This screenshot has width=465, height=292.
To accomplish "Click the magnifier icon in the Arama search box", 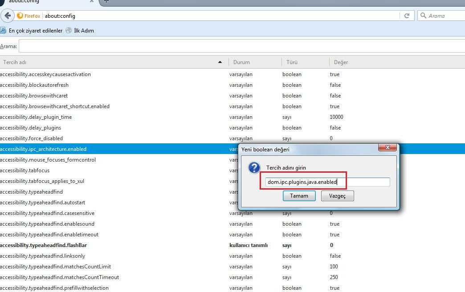I will [423, 16].
